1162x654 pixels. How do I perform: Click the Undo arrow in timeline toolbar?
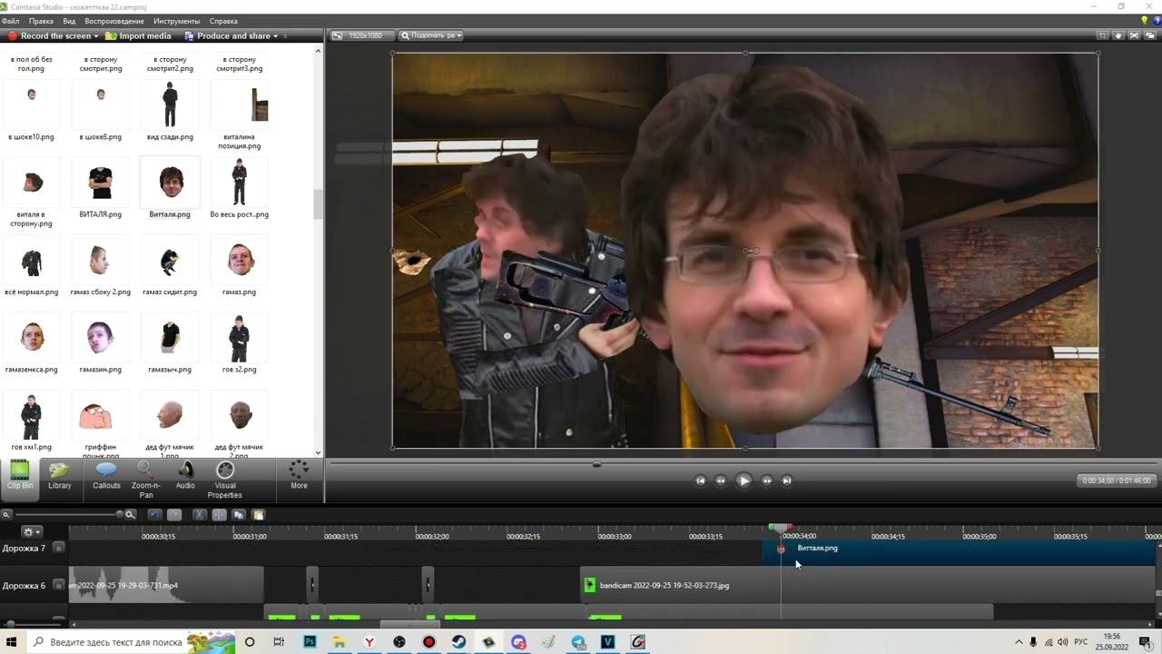click(154, 515)
